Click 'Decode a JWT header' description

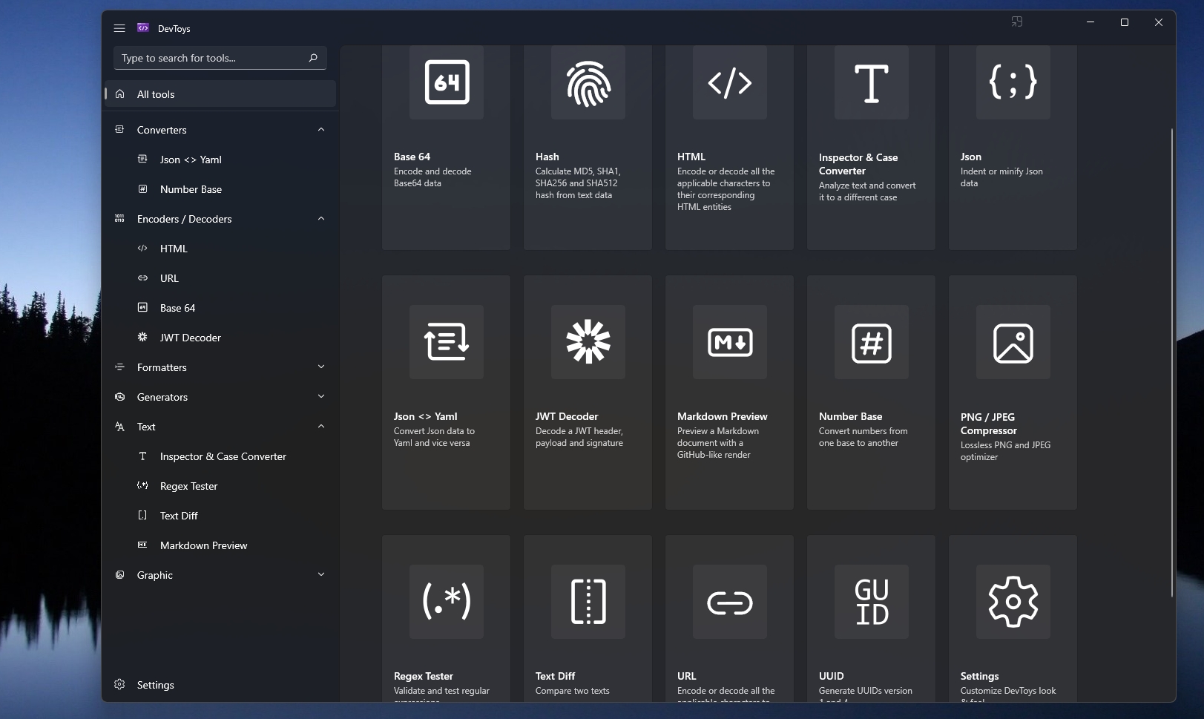[x=579, y=437]
